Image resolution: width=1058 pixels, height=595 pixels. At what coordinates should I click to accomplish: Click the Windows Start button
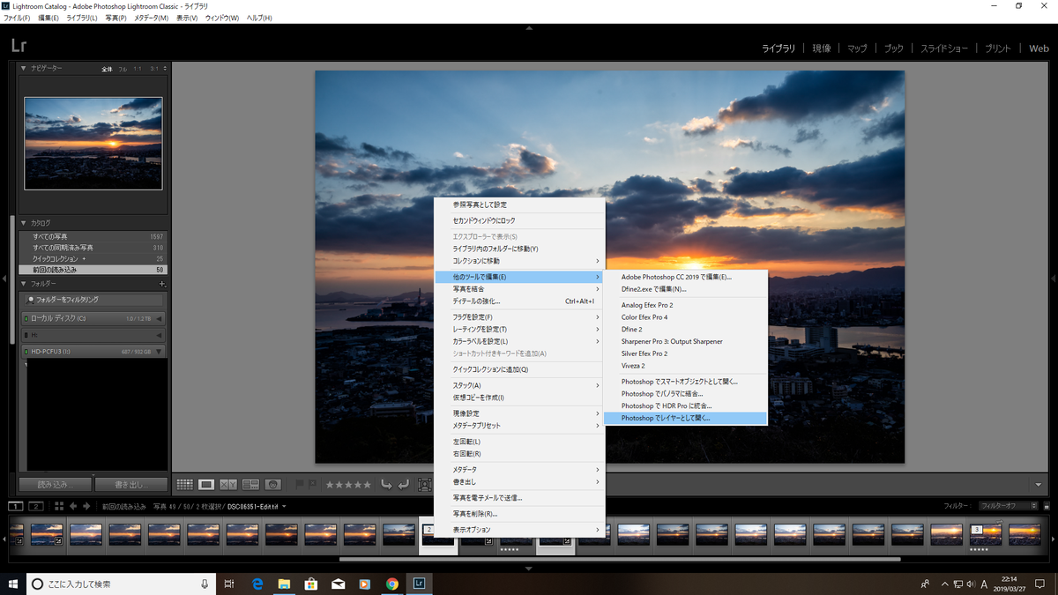click(13, 584)
